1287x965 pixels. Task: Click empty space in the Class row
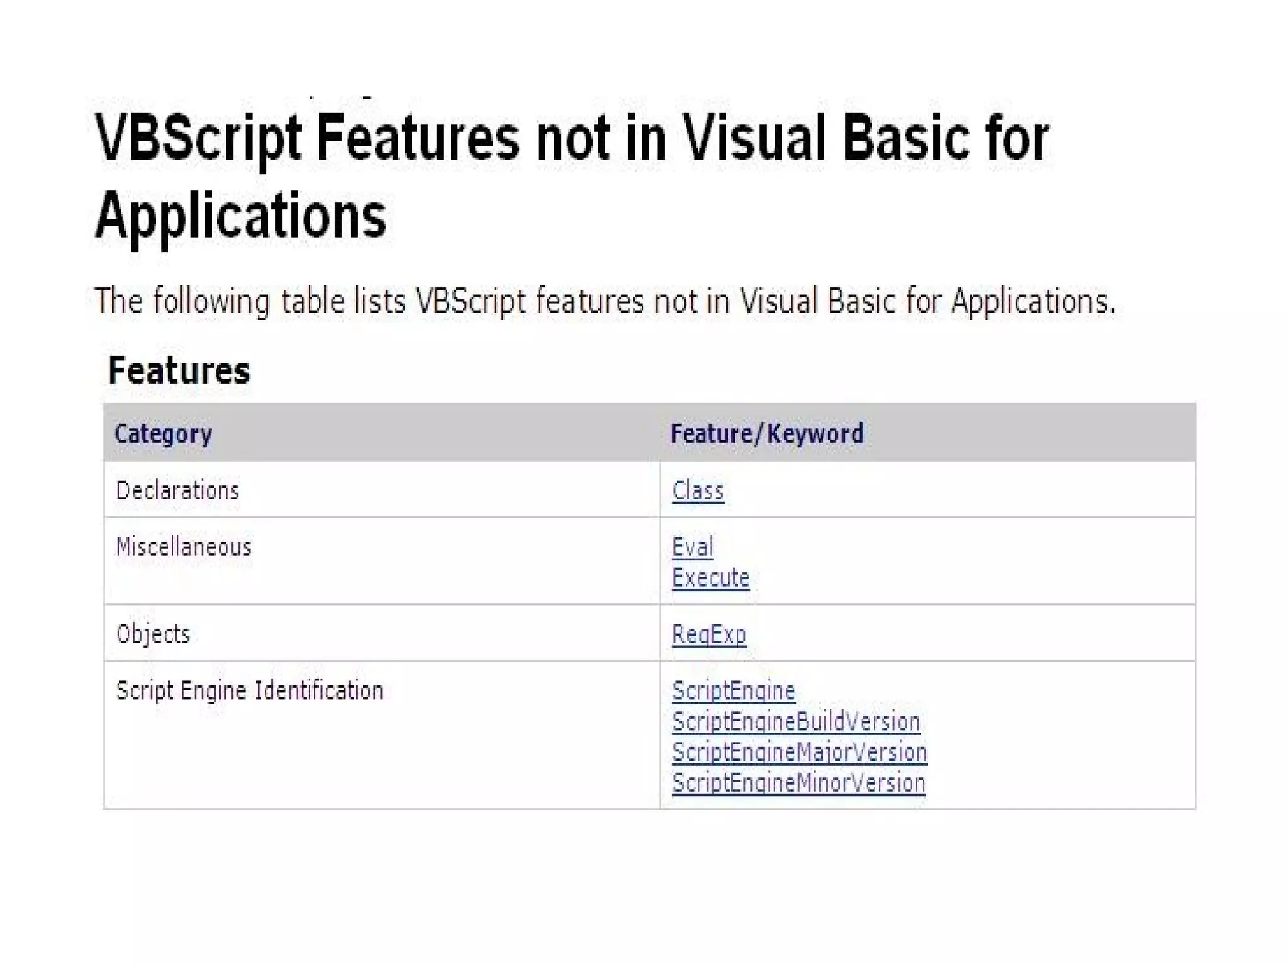point(974,490)
